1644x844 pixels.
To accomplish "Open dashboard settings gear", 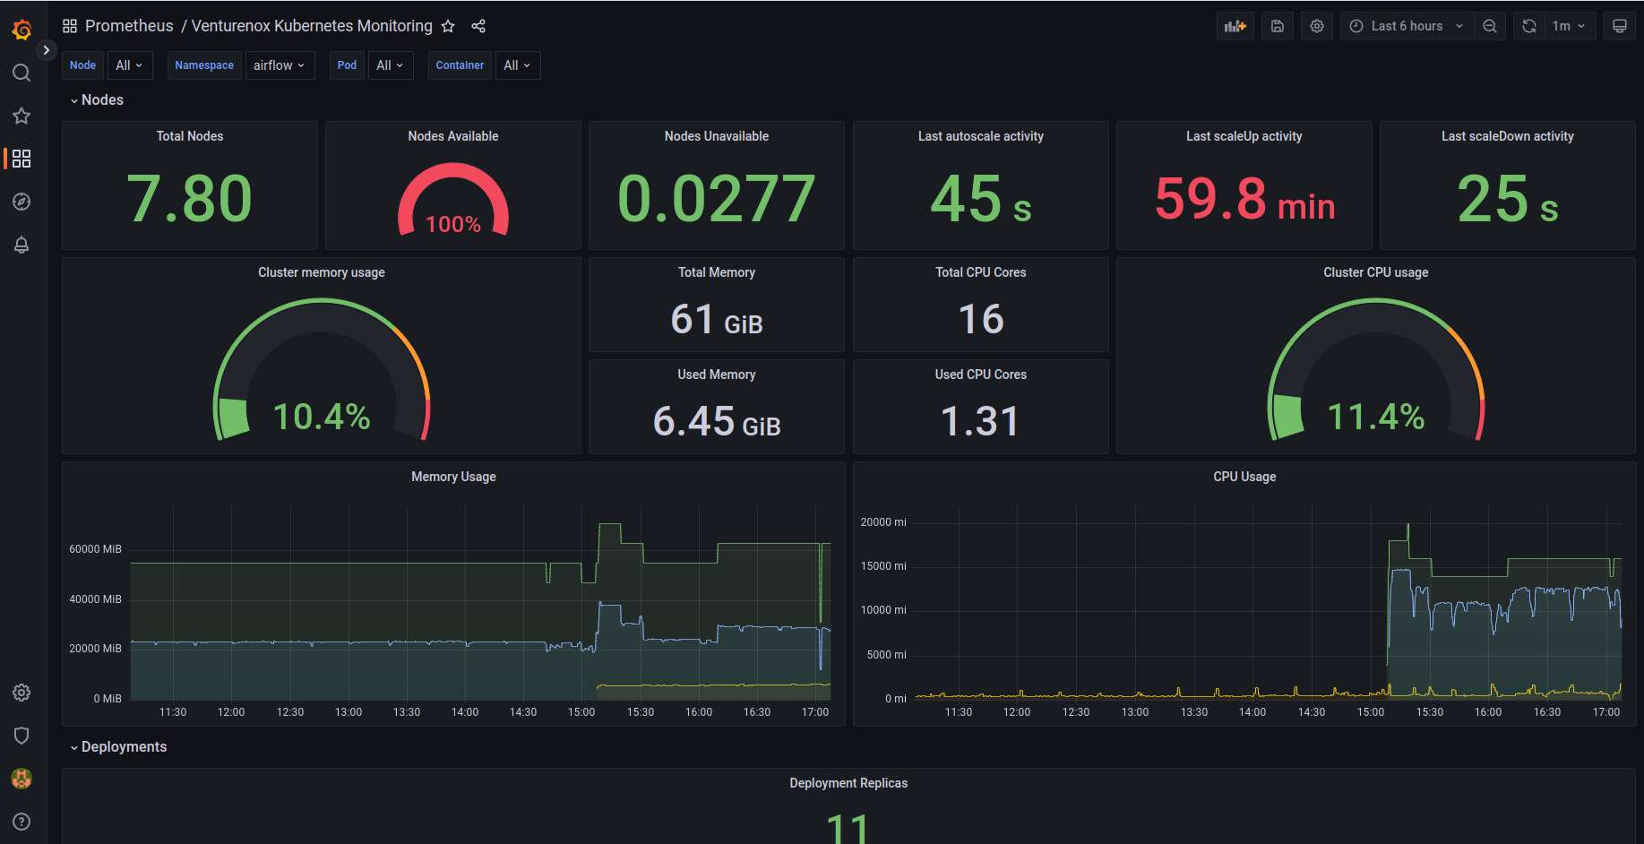I will click(x=1317, y=26).
